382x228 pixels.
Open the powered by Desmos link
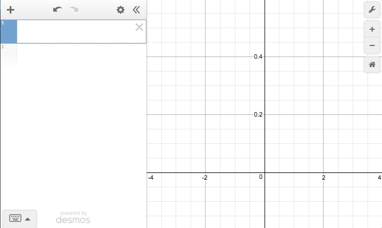pyautogui.click(x=73, y=217)
